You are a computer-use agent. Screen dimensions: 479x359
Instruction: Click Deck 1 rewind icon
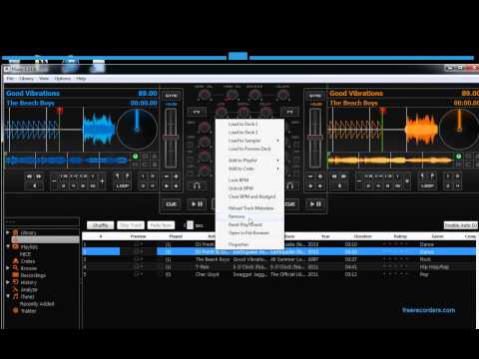click(x=30, y=177)
